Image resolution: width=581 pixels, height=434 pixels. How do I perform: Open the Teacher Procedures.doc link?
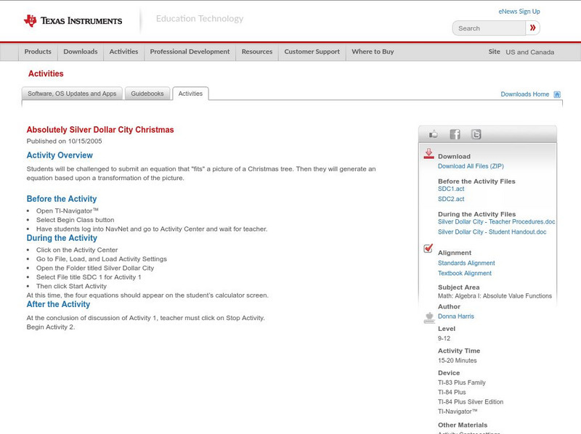[x=496, y=221]
